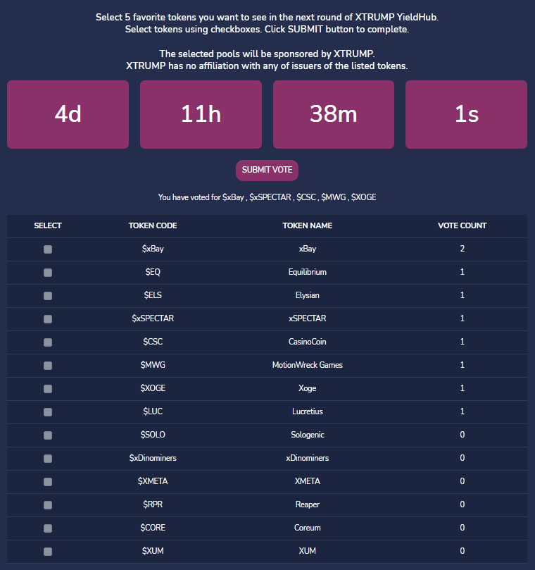Toggle the $CSC CasinoCoin checkbox
Image resolution: width=535 pixels, height=570 pixels.
pos(48,342)
